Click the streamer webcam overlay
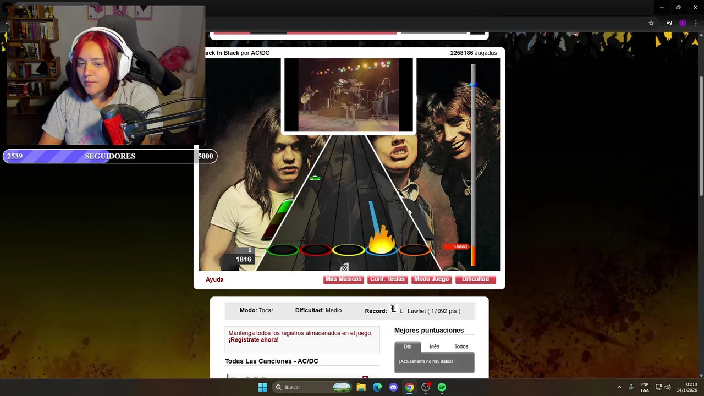704x396 pixels. 106,75
